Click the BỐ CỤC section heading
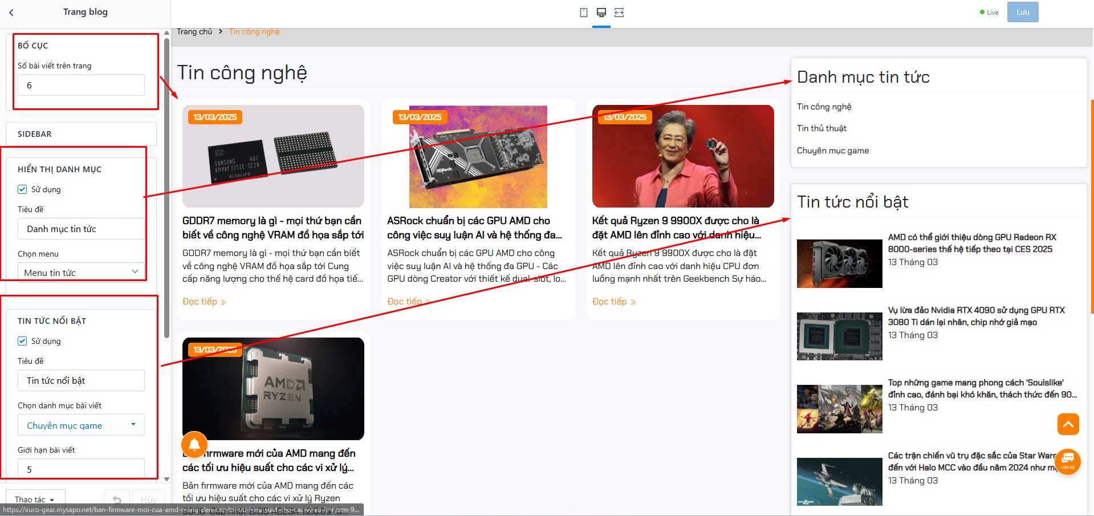 tap(32, 46)
